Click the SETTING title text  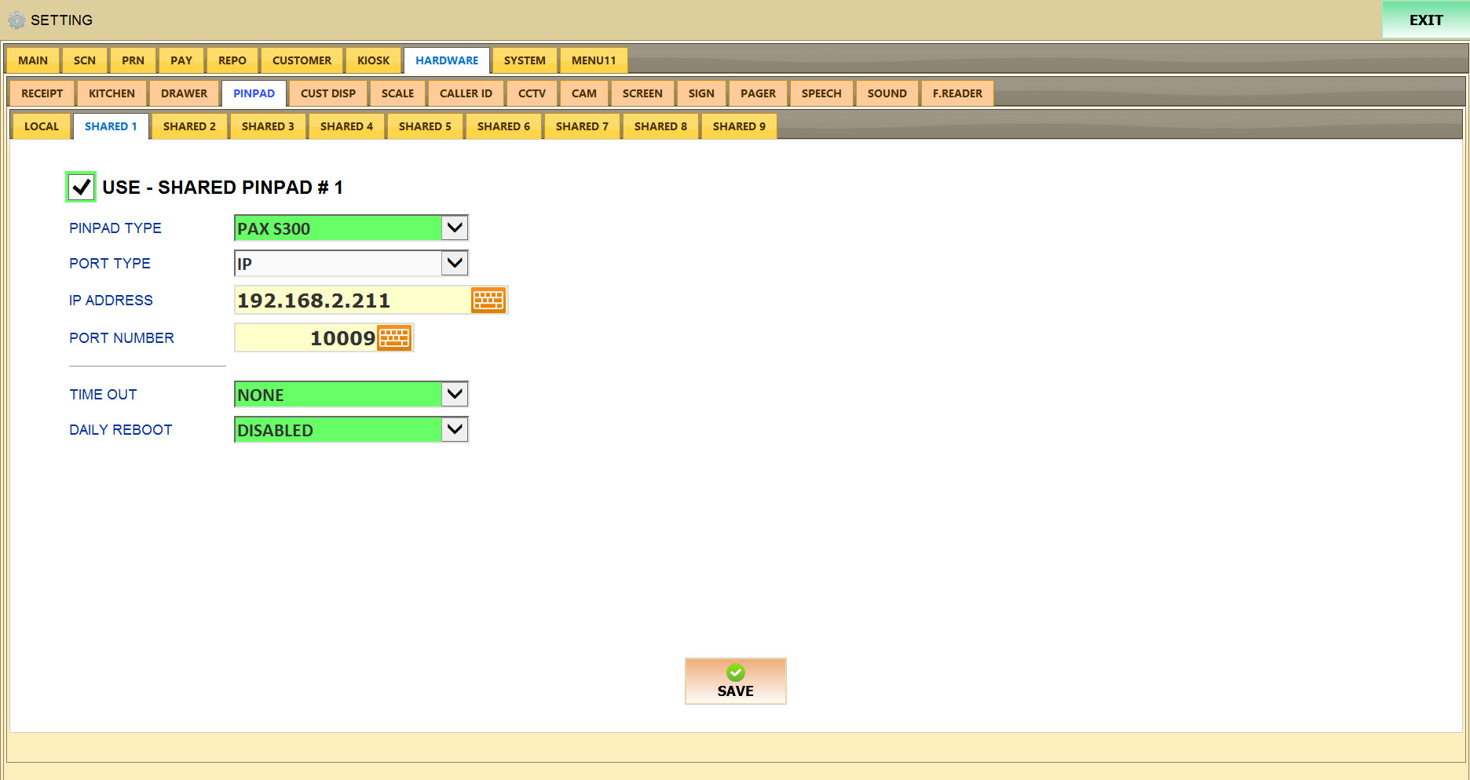pyautogui.click(x=61, y=20)
